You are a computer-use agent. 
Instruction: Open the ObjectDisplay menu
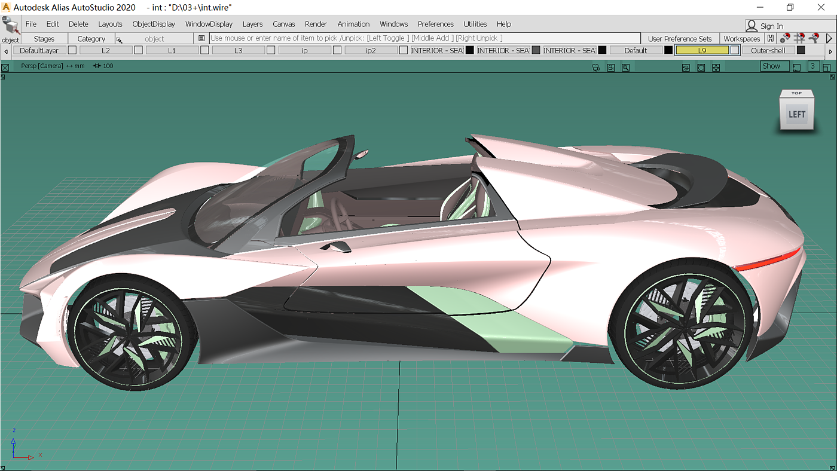154,24
